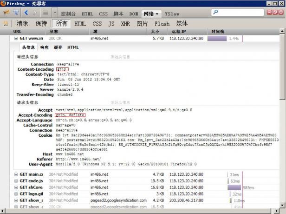
Task: Filter requests by JS type
Action: tap(111, 24)
